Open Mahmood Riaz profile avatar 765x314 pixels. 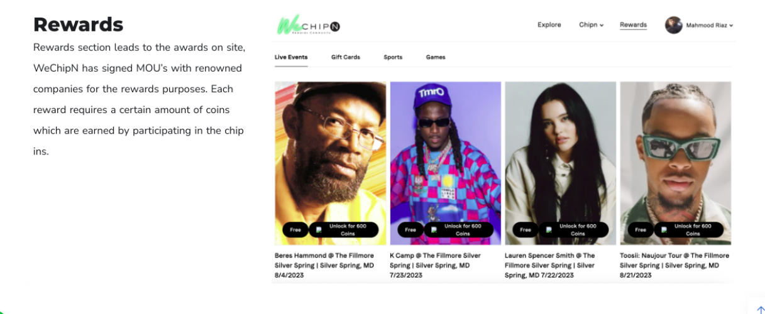pos(674,25)
